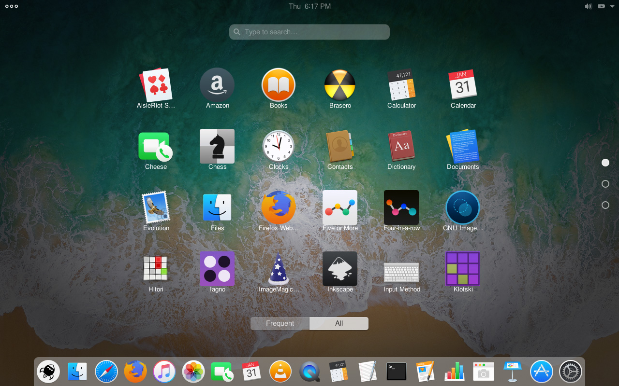Open the presentation podium icon in dock
This screenshot has height=386, width=619.
(513, 372)
